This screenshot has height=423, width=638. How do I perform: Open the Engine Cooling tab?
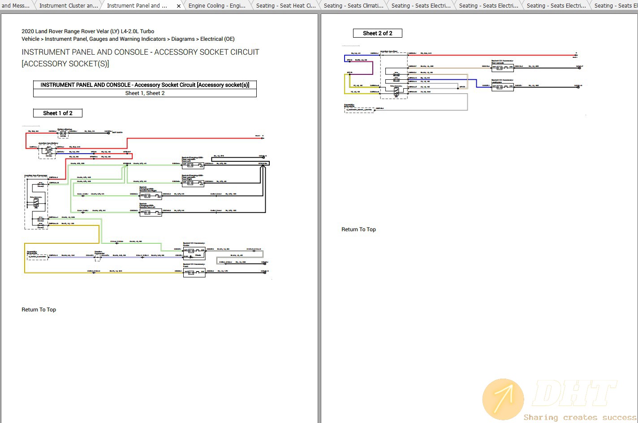pos(217,5)
